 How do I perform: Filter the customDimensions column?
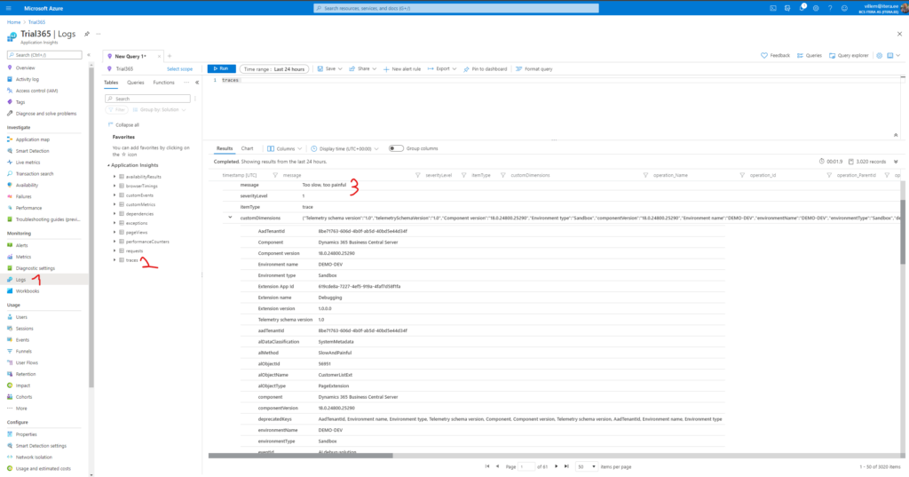point(645,175)
